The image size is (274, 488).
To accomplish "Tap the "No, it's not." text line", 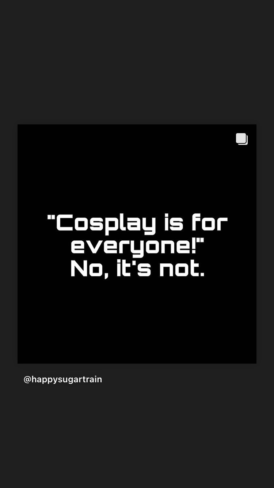I will 137,269.
